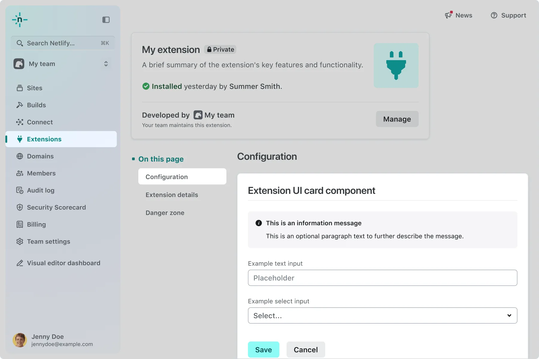Screen dimensions: 539x359
Task: Save the extension configuration
Action: pos(263,349)
